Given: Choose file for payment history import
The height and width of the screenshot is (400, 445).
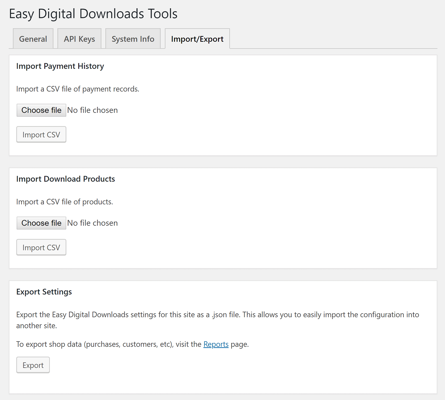Looking at the screenshot, I should [x=41, y=110].
